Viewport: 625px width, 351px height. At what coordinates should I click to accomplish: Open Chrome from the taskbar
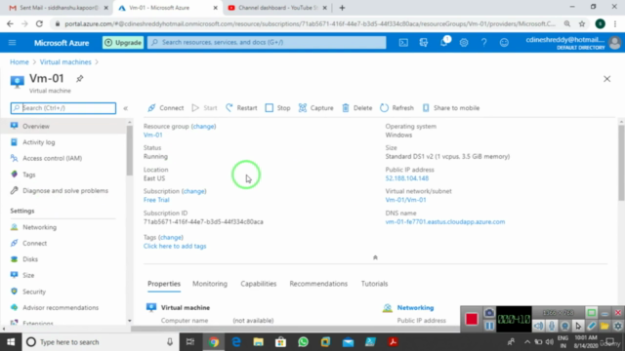[214, 342]
